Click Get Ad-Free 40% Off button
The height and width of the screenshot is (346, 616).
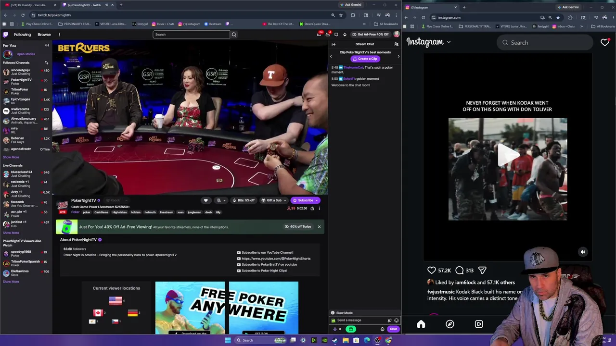pyautogui.click(x=370, y=35)
